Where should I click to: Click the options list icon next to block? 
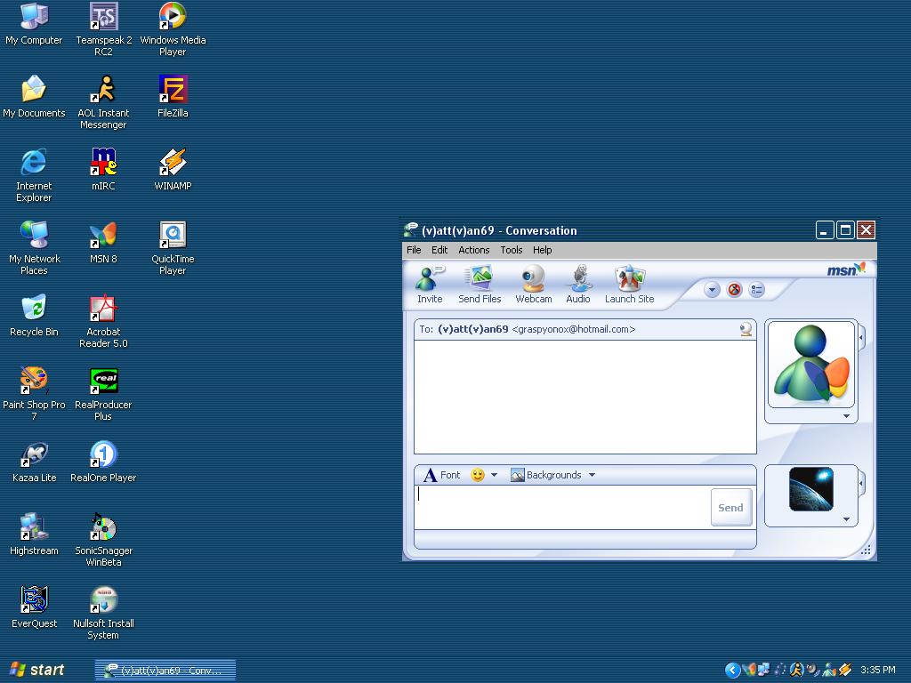(x=757, y=290)
